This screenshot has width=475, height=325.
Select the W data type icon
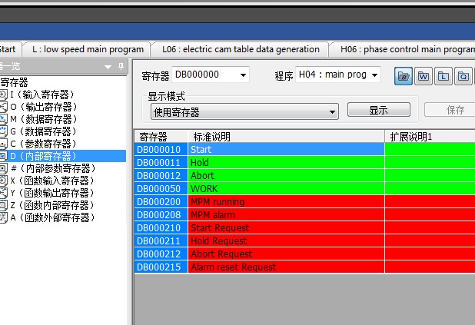pos(424,76)
